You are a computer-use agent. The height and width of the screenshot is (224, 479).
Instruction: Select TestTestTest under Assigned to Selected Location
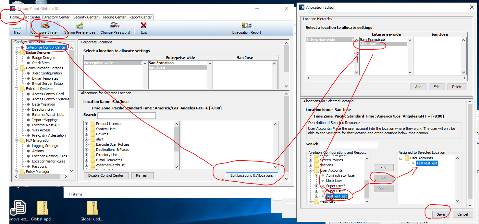tap(427, 163)
